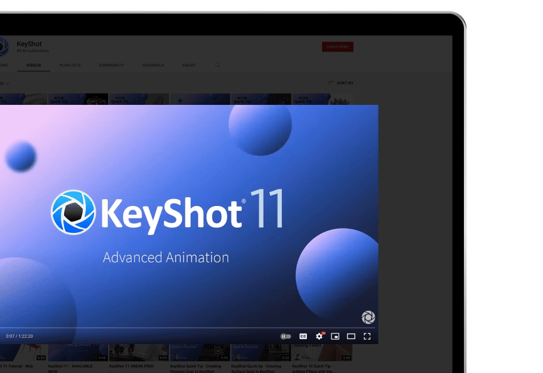
Task: Click the KeyShot watermark in video corner
Action: coord(368,317)
